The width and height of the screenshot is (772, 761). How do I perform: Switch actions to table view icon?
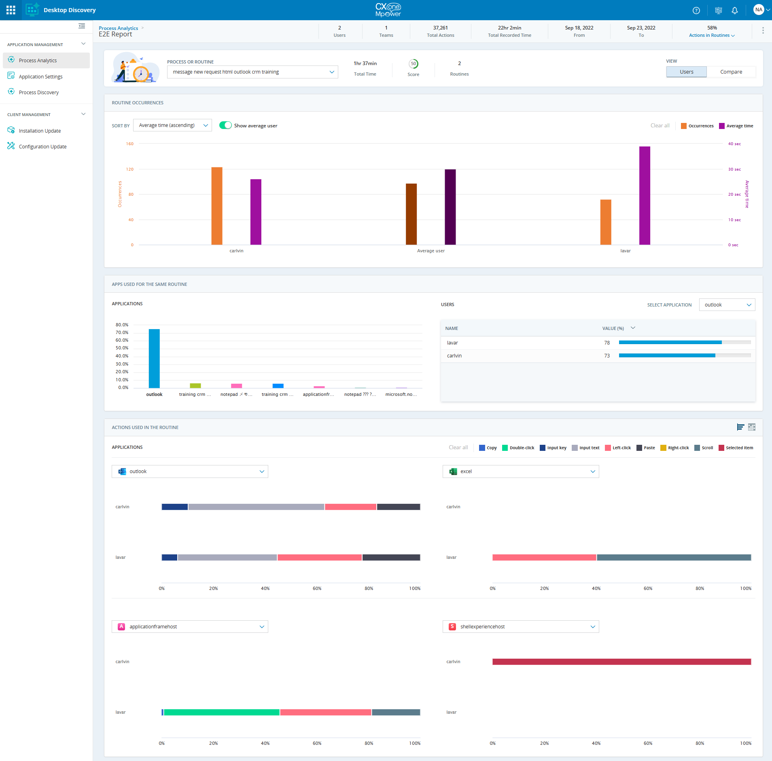[x=752, y=427]
